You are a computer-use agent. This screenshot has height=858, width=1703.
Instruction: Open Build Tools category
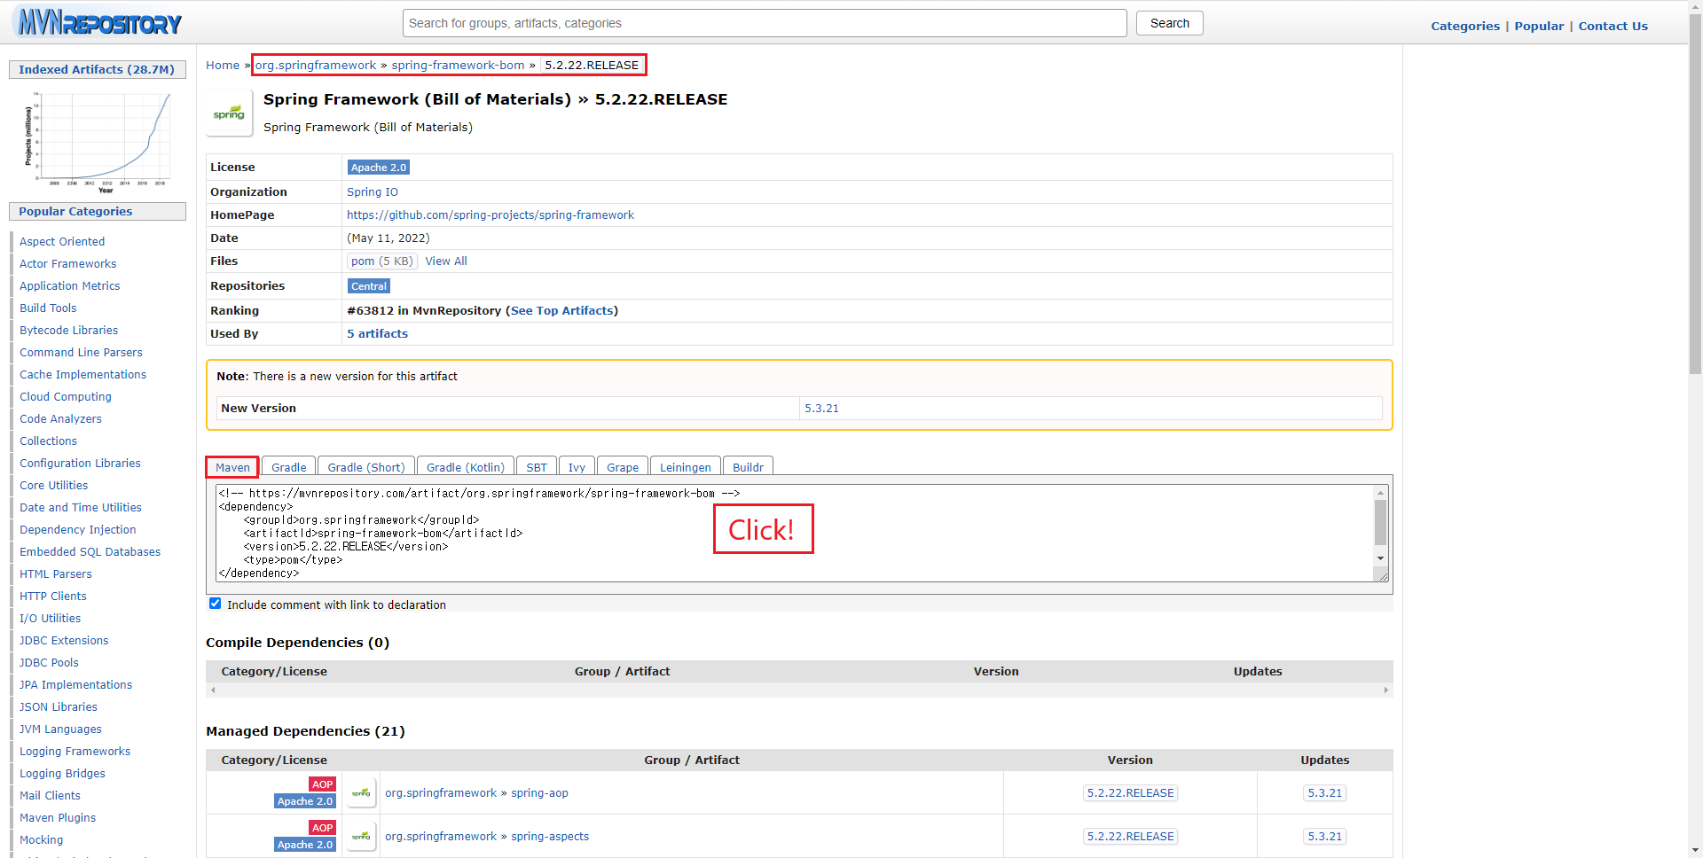pos(48,308)
